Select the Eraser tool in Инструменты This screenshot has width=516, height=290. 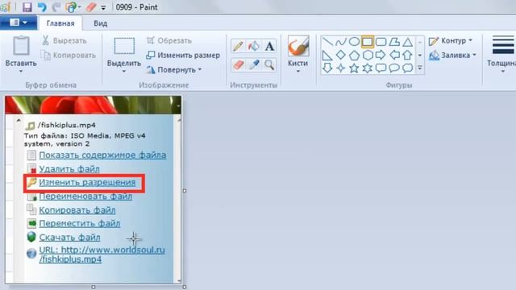238,64
